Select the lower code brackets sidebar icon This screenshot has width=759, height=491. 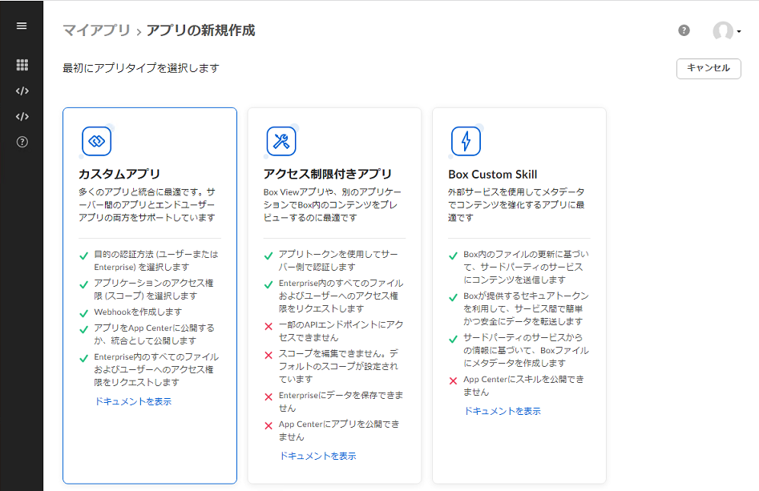(x=22, y=116)
